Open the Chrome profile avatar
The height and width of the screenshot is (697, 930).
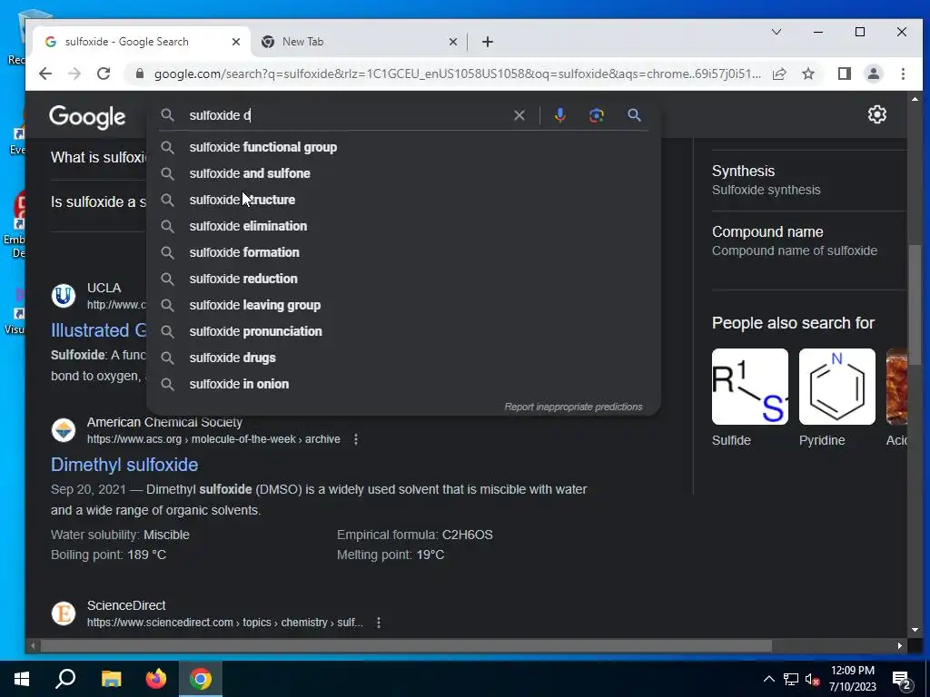(x=873, y=74)
